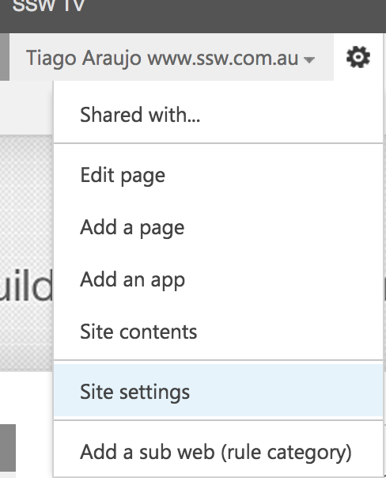This screenshot has width=386, height=478.
Task: Click empty space right of Shared with...
Action: pyautogui.click(x=289, y=115)
